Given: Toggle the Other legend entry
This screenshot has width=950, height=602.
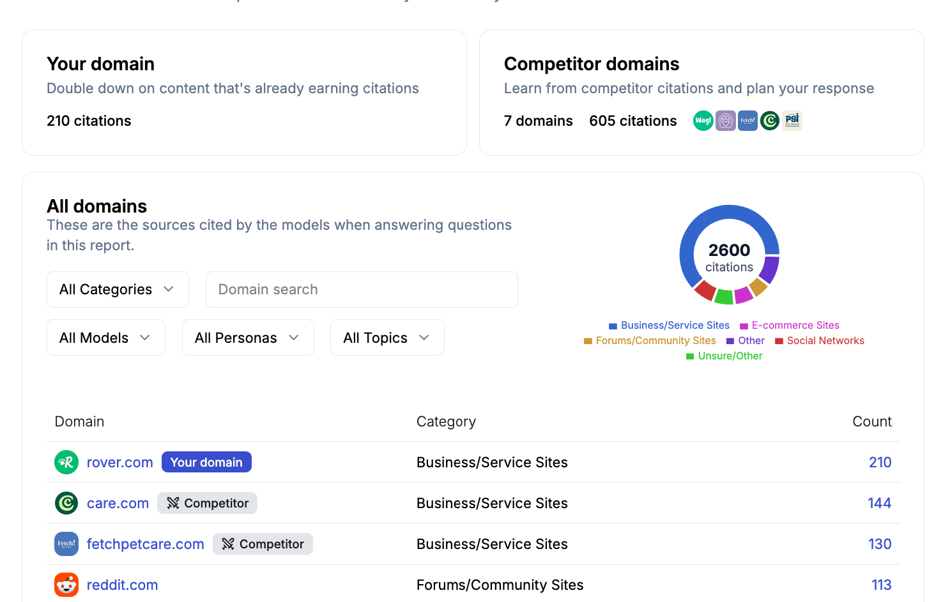Looking at the screenshot, I should [x=746, y=340].
